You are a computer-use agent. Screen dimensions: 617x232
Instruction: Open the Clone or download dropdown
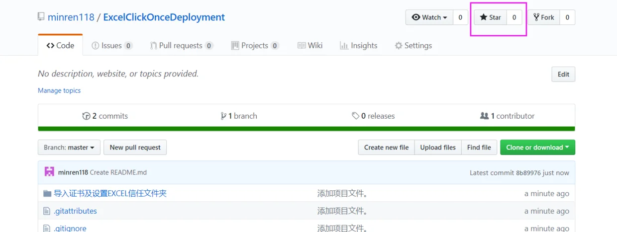pyautogui.click(x=537, y=148)
